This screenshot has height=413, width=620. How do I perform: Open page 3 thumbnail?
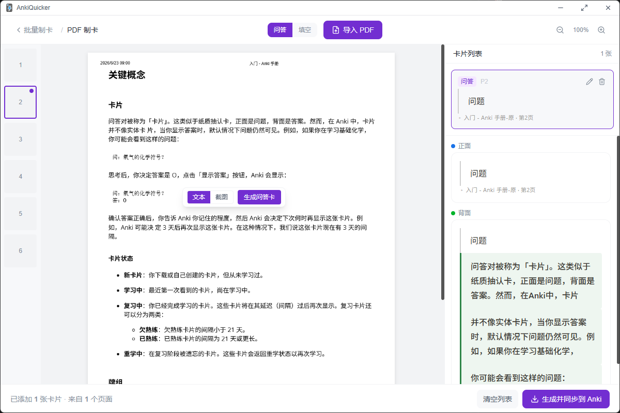click(21, 139)
